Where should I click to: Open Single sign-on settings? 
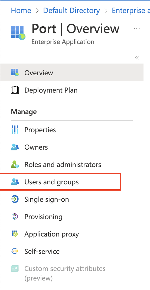tap(47, 200)
